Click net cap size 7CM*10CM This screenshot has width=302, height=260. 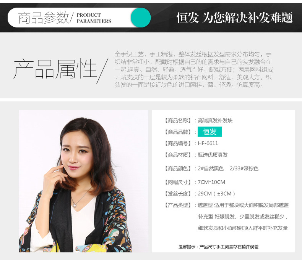[x=211, y=182]
